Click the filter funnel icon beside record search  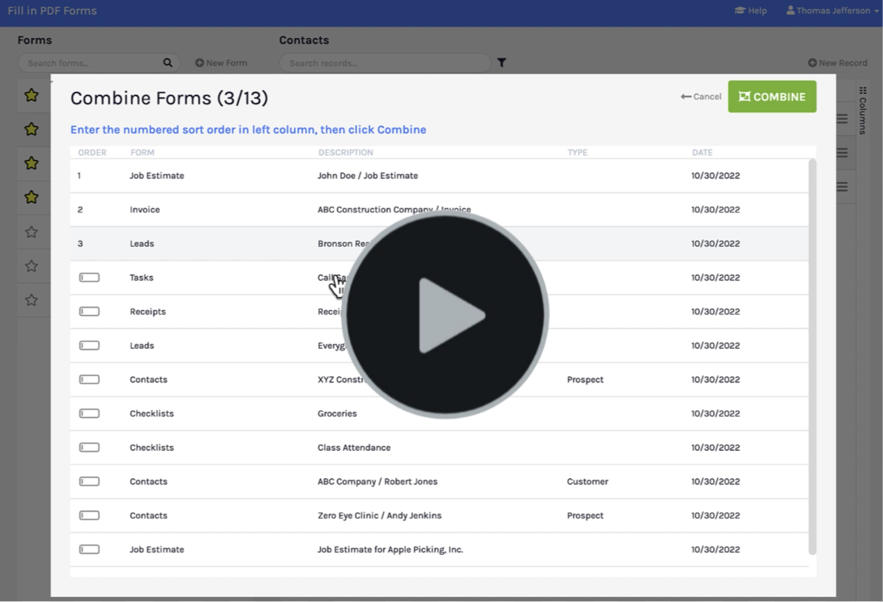pos(501,62)
